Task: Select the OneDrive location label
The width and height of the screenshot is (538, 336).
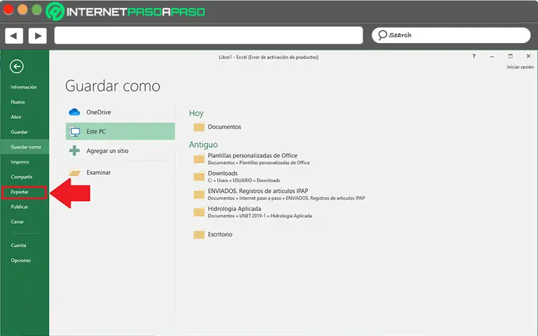Action: coord(98,112)
